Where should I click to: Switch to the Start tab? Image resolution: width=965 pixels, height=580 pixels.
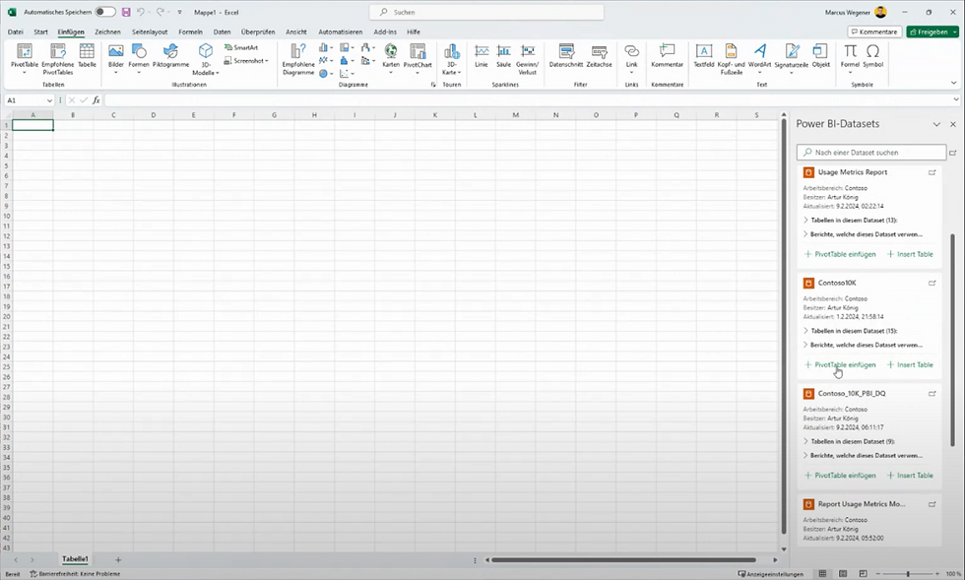(40, 32)
